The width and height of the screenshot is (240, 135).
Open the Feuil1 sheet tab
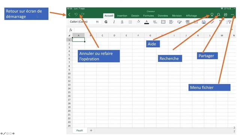click(79, 130)
